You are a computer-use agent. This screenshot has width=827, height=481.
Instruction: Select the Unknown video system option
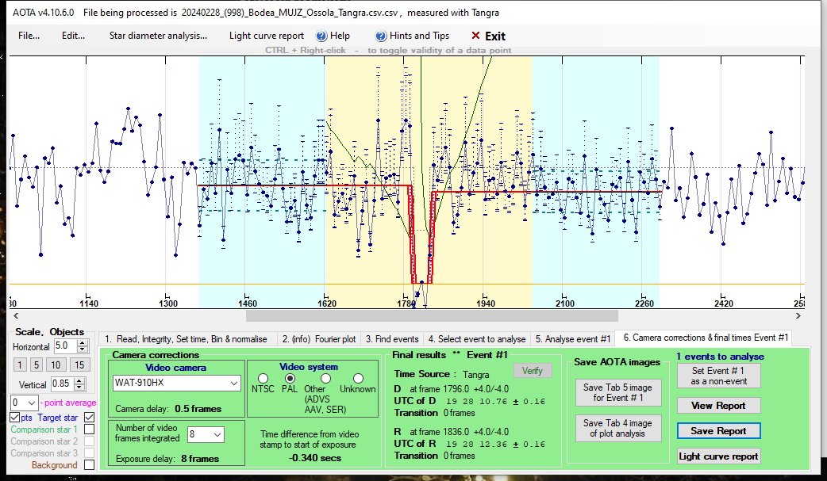(x=358, y=378)
